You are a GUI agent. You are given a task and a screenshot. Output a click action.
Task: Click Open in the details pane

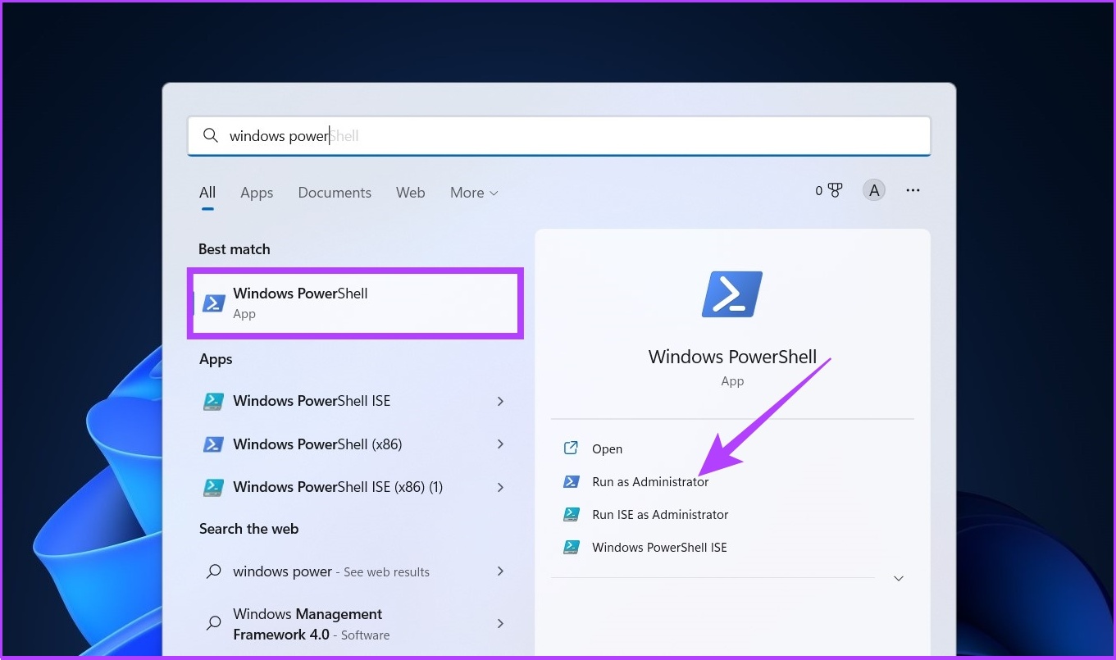tap(607, 448)
